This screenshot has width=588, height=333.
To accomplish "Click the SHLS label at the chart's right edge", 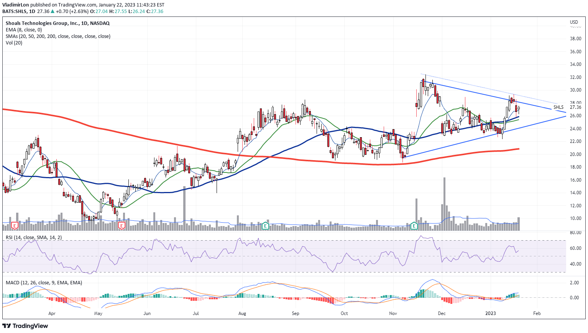I will point(558,107).
